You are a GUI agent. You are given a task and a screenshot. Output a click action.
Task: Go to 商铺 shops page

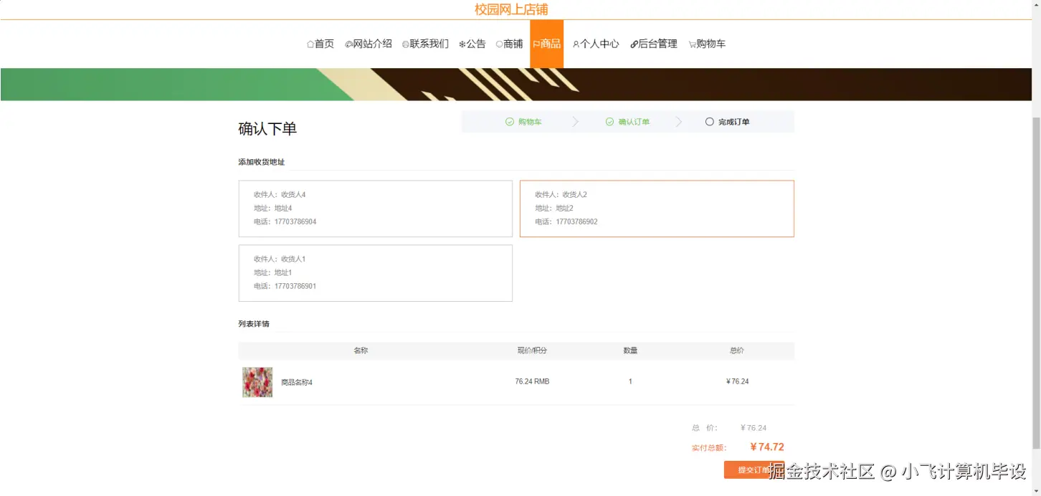[509, 44]
